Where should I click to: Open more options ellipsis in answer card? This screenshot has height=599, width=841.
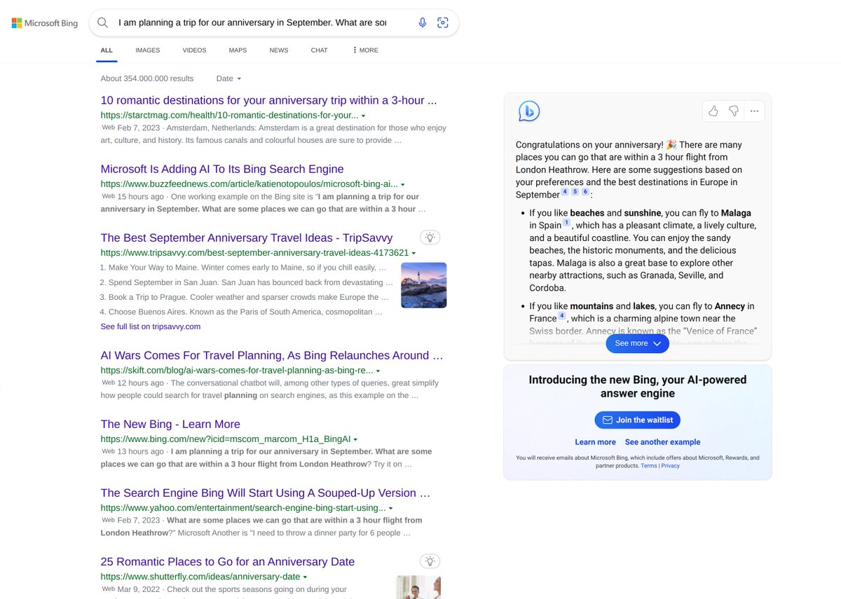[754, 111]
